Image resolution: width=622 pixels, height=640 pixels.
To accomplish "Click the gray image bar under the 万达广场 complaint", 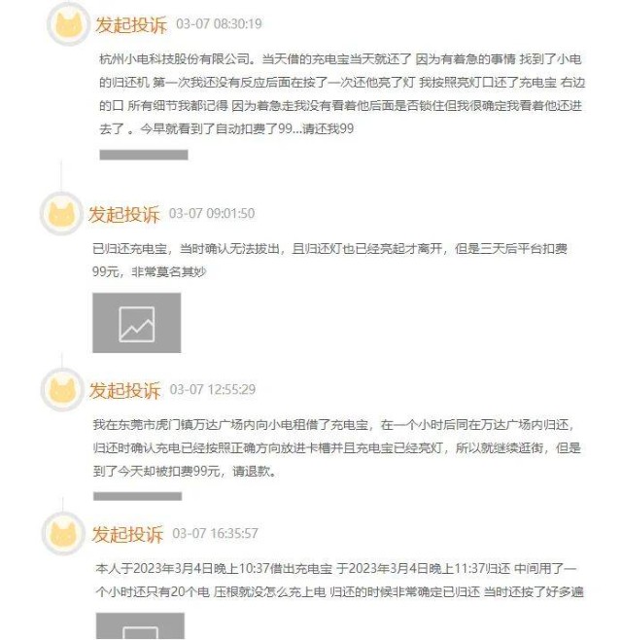I will [137, 496].
